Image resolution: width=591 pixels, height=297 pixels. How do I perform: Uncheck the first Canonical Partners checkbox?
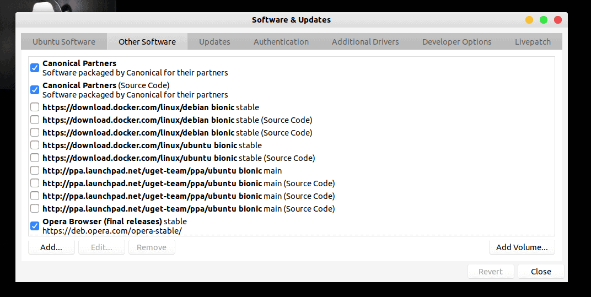[35, 68]
